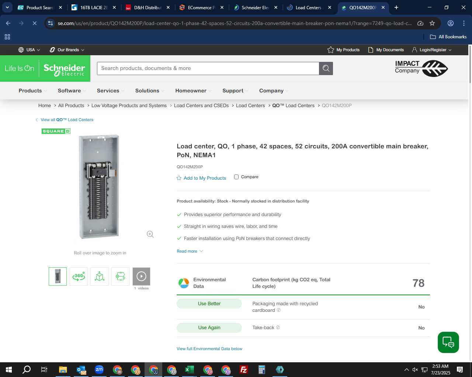Open the 3D model view thumbnail

(100, 276)
